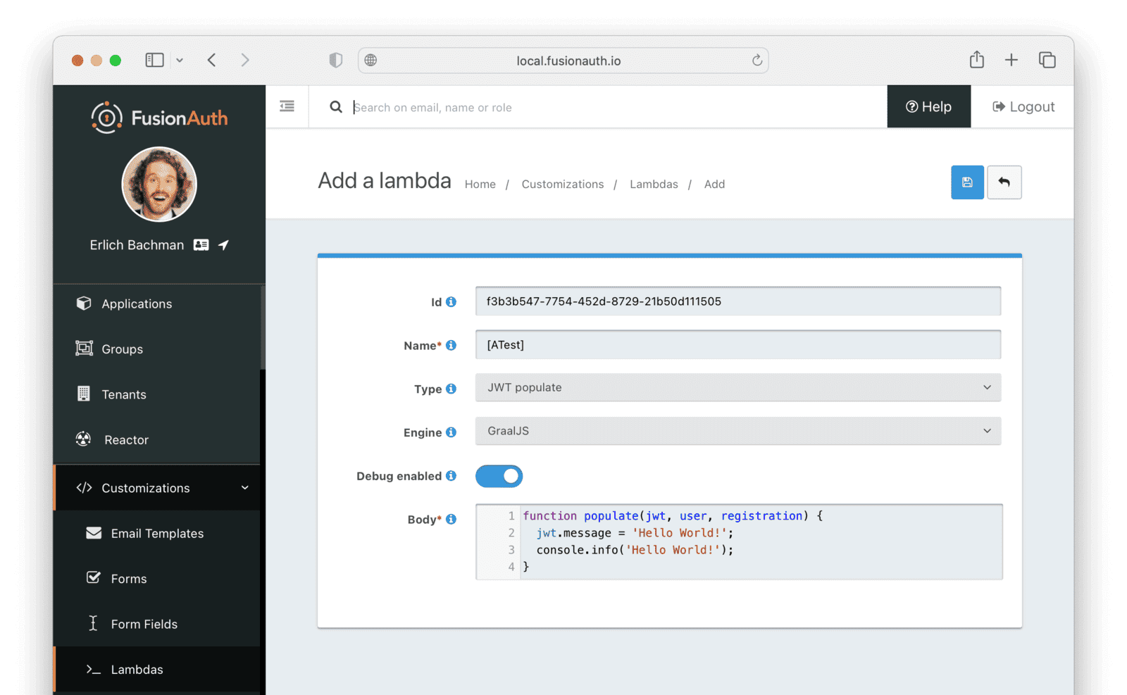Go to the Lambdas breadcrumb

[x=654, y=184]
